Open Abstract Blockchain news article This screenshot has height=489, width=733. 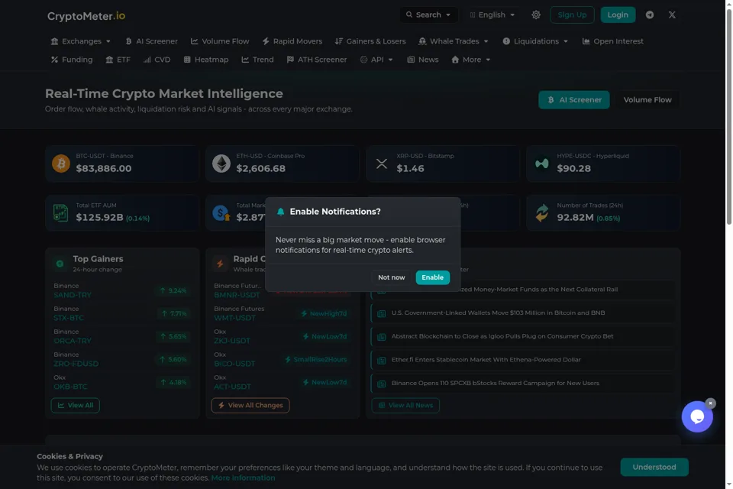pos(502,336)
